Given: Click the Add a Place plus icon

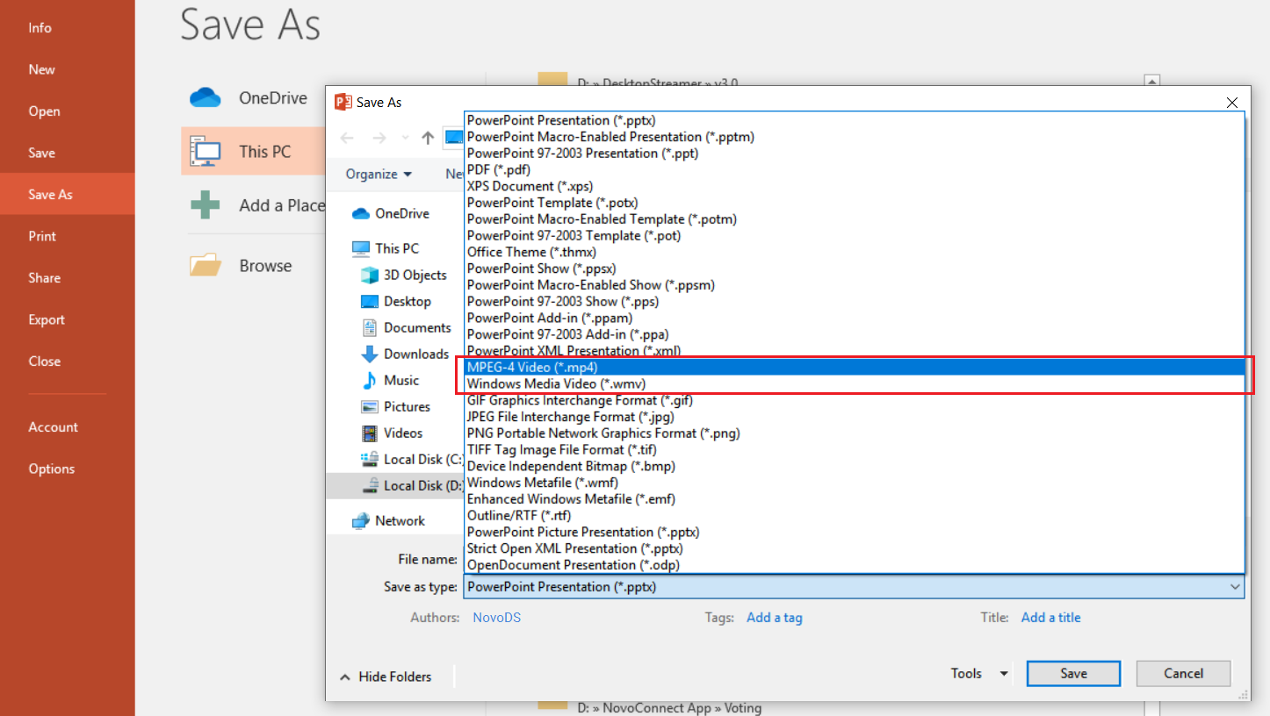Looking at the screenshot, I should [x=205, y=204].
